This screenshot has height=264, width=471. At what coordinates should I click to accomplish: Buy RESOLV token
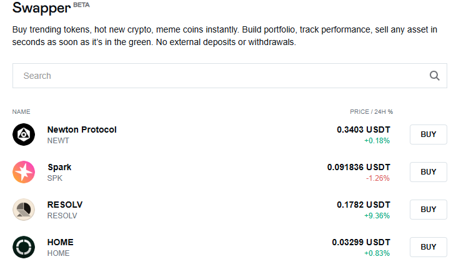[429, 210]
